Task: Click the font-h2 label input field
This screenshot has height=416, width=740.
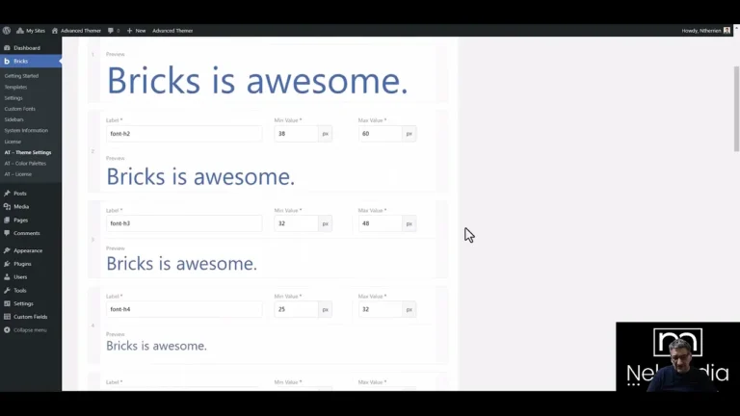Action: point(183,134)
